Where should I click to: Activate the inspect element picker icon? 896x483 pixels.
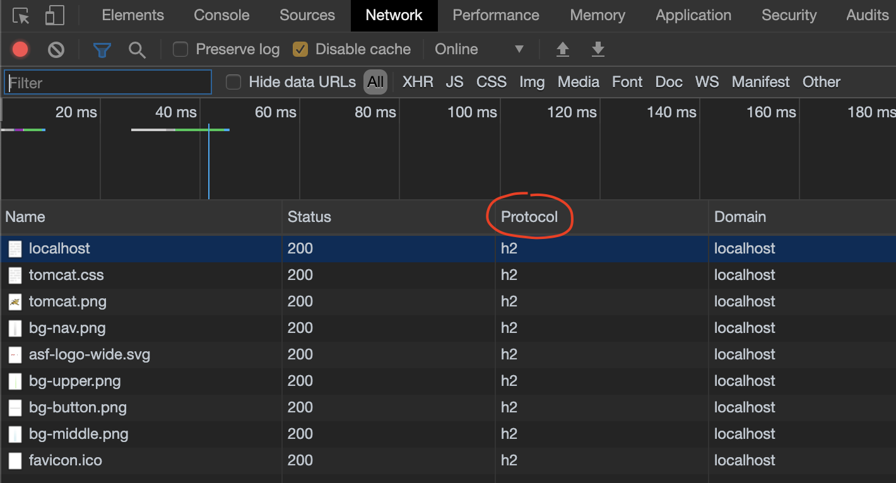point(21,15)
